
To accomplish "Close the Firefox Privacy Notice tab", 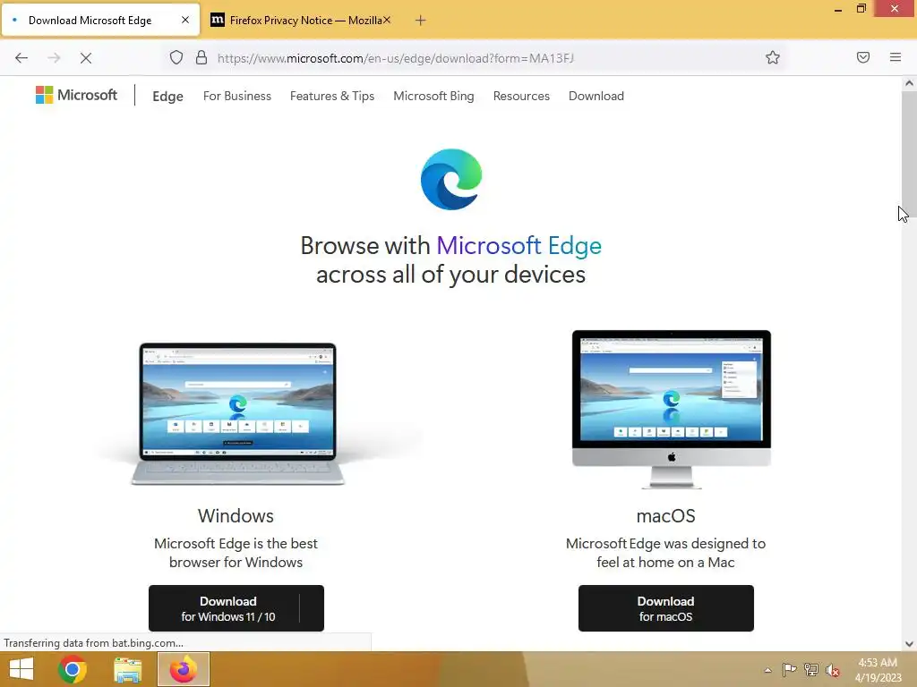I will tap(387, 20).
